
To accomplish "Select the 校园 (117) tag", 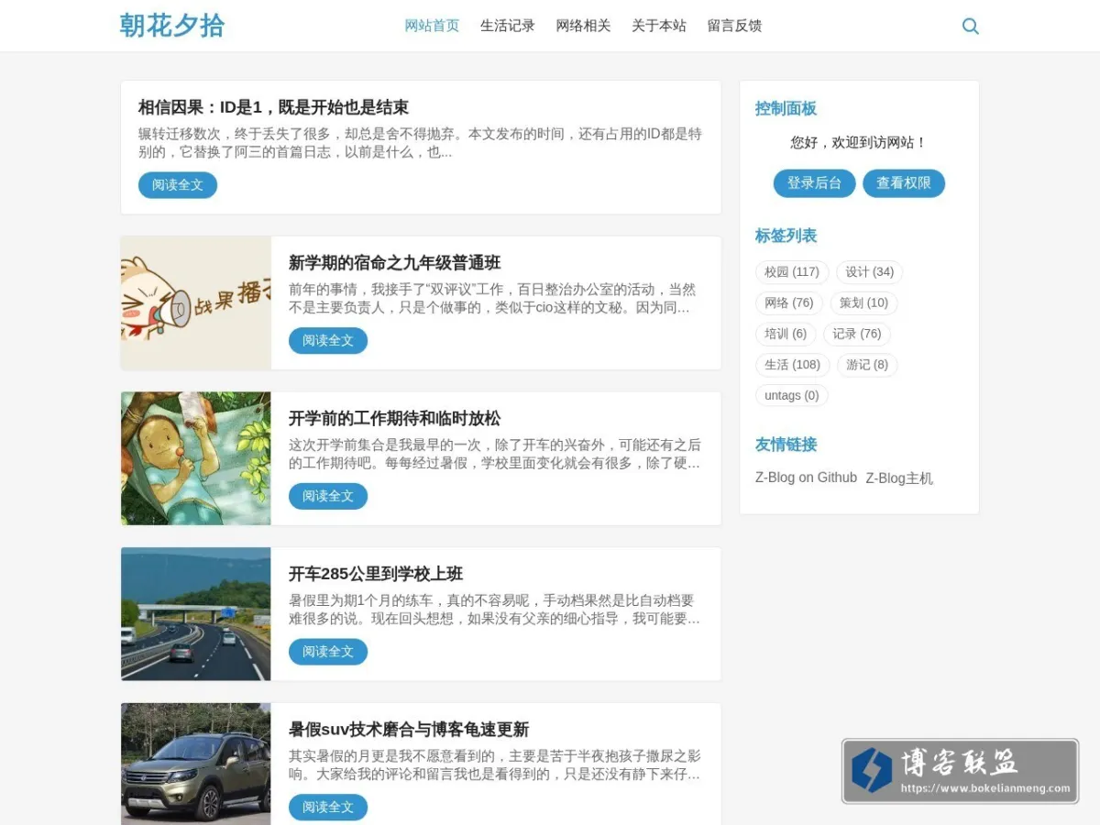I will [x=792, y=272].
